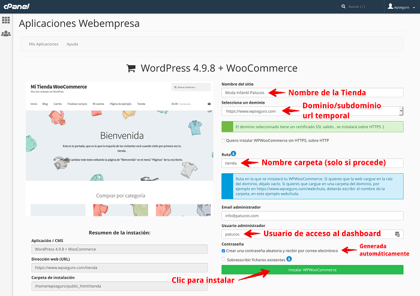Image resolution: width=420 pixels, height=296 pixels.
Task: Click the SSL certificate valid notice
Action: click(x=313, y=127)
